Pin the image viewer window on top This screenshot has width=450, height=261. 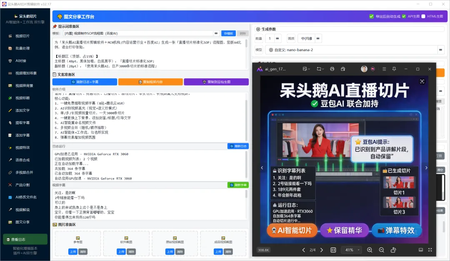(394, 69)
